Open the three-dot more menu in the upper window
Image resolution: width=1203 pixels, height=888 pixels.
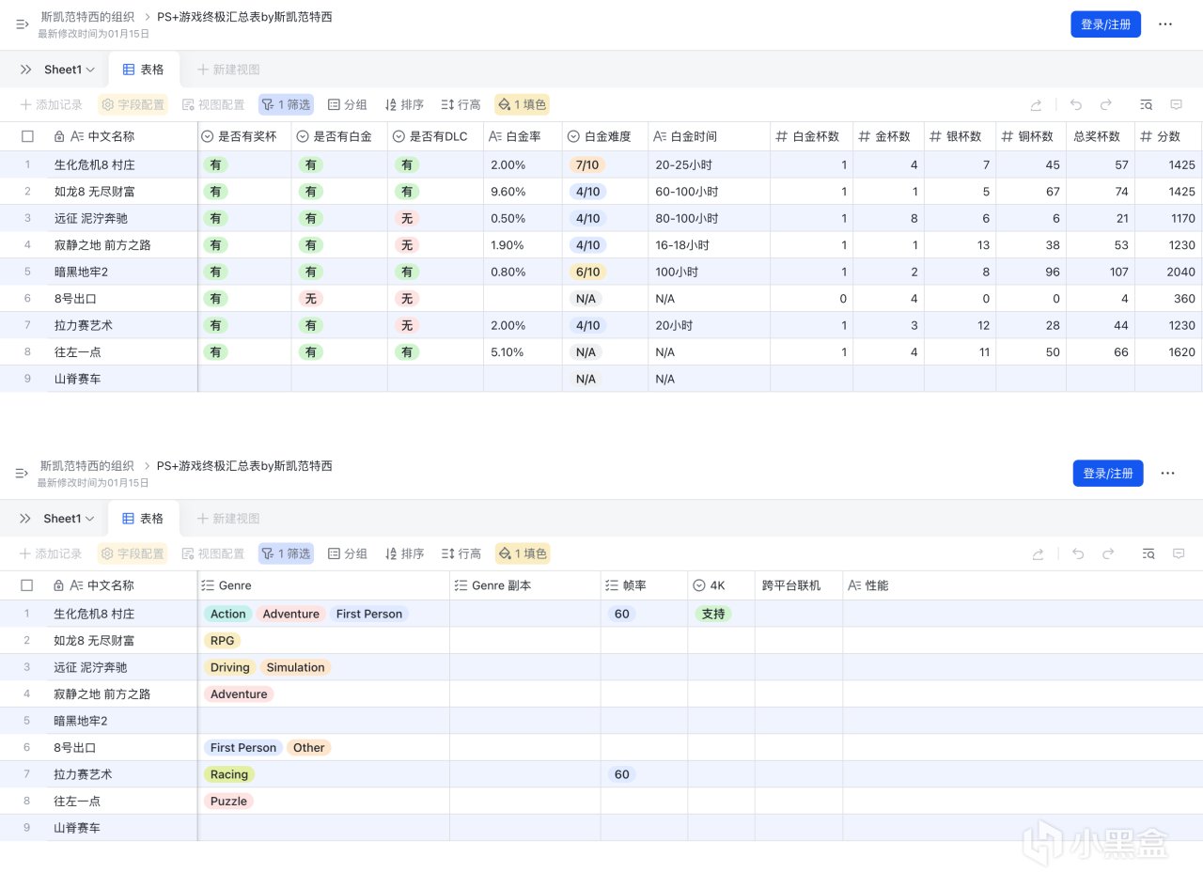pyautogui.click(x=1165, y=24)
